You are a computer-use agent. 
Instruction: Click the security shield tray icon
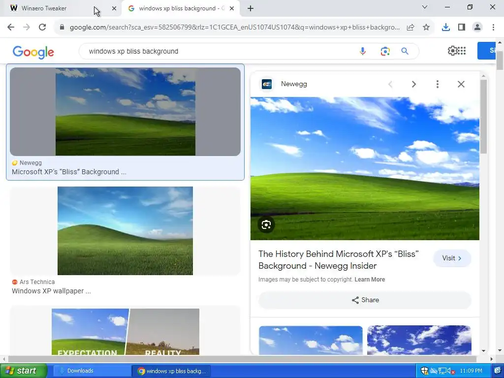pyautogui.click(x=425, y=371)
